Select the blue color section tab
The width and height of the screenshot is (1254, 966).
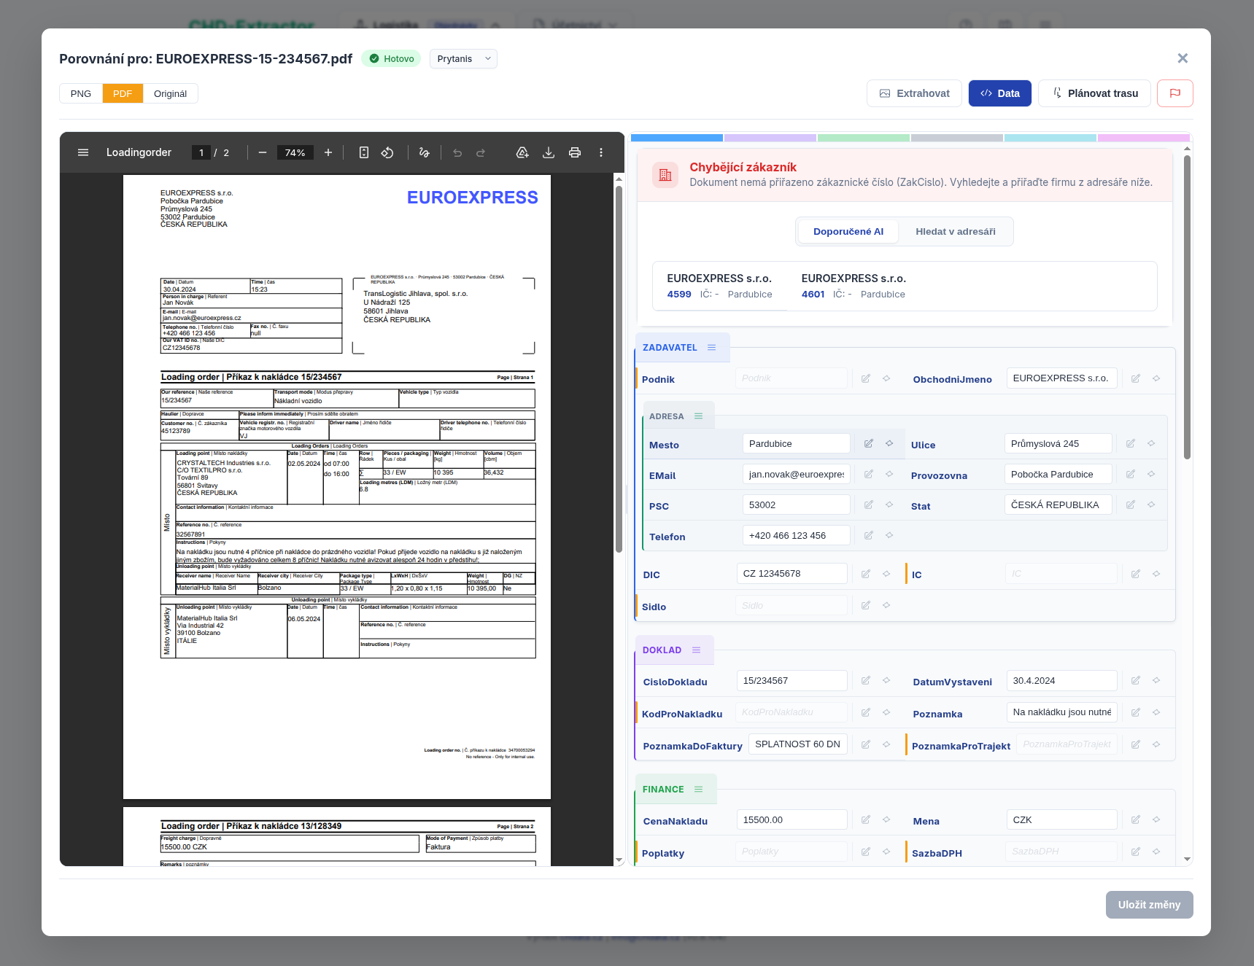pyautogui.click(x=677, y=138)
